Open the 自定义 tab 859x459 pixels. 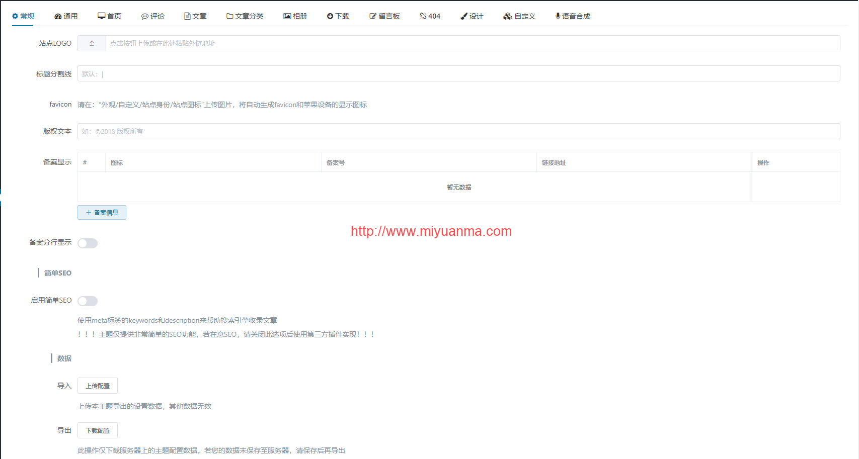[x=519, y=16]
